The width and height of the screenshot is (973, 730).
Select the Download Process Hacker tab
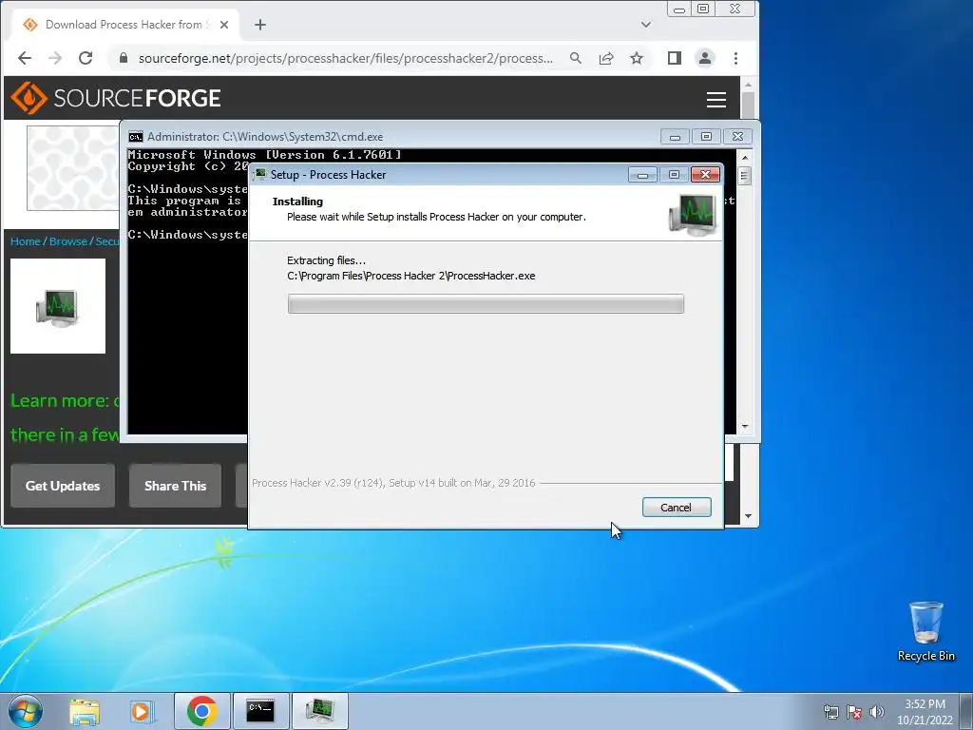point(125,25)
